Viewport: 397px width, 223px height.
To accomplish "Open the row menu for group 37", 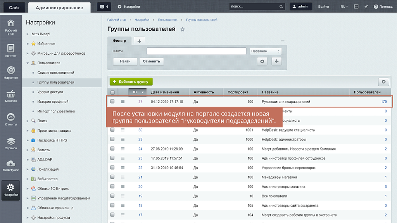I will point(123,102).
